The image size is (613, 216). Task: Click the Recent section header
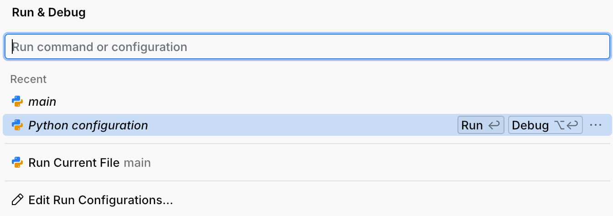(28, 79)
